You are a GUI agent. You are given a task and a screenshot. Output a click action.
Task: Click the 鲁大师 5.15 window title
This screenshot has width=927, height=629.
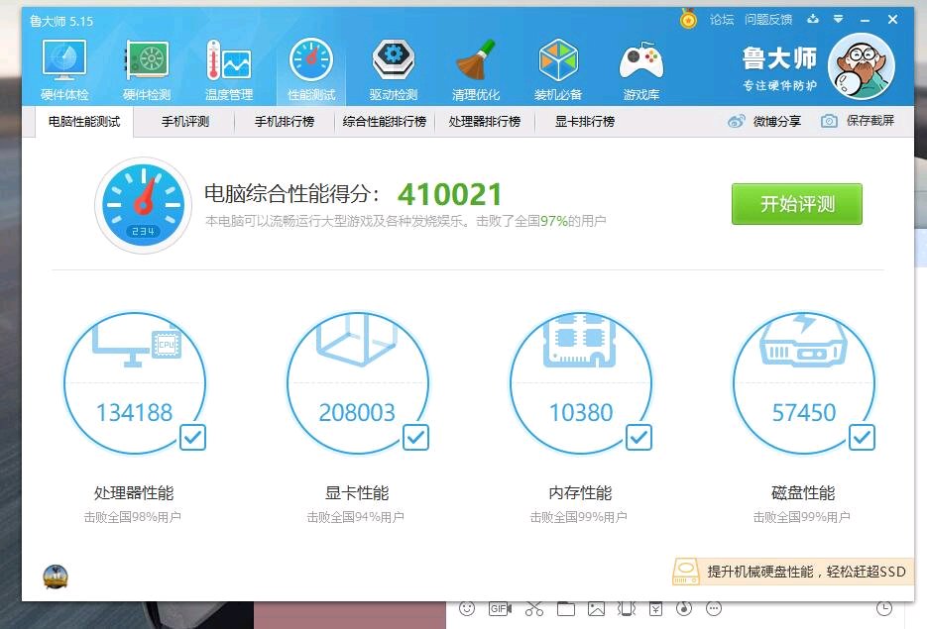61,21
